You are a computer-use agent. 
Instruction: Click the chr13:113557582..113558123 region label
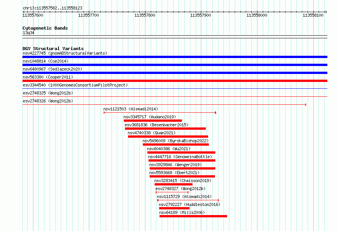(52, 8)
